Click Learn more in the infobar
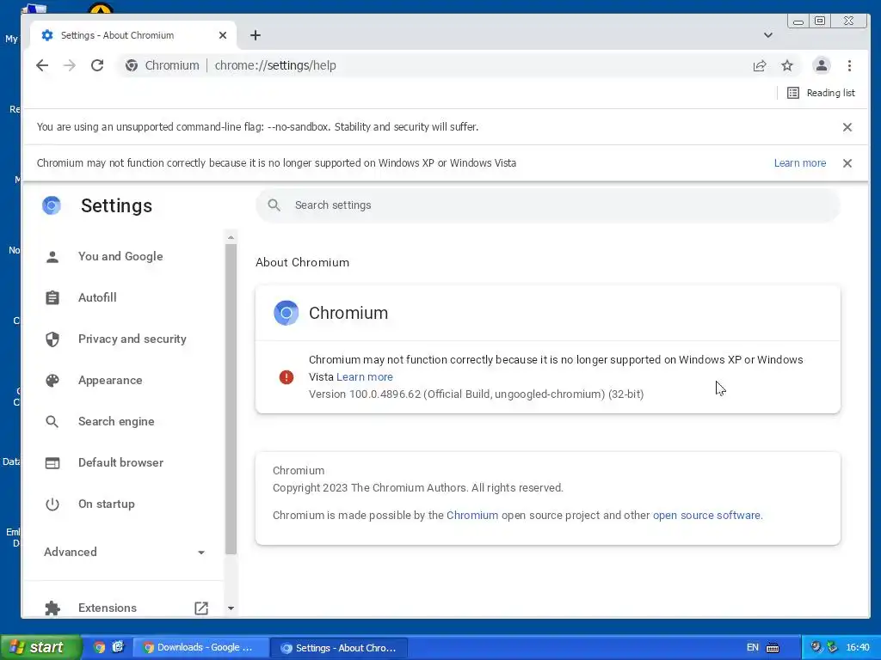The width and height of the screenshot is (881, 660). 799,163
